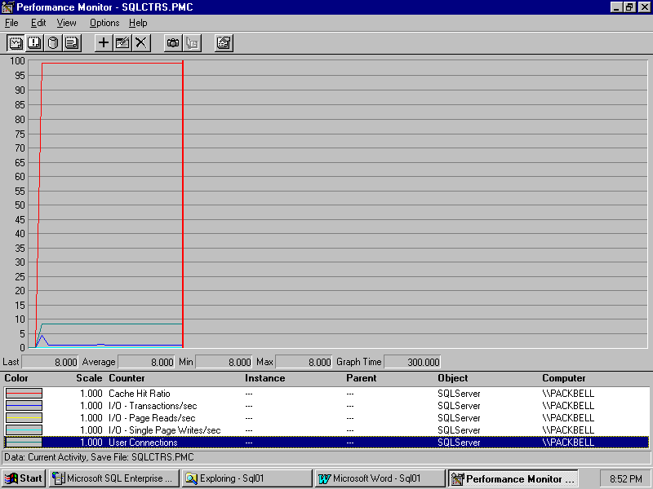The height and width of the screenshot is (489, 653).
Task: Open the Edit menu
Action: pos(38,23)
